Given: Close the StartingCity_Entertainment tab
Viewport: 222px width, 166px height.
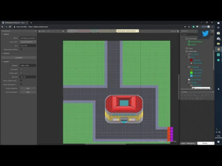Looking at the screenshot, I should click(137, 31).
